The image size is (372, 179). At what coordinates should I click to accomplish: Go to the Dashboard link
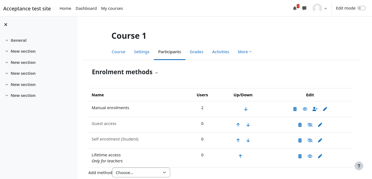[x=86, y=8]
